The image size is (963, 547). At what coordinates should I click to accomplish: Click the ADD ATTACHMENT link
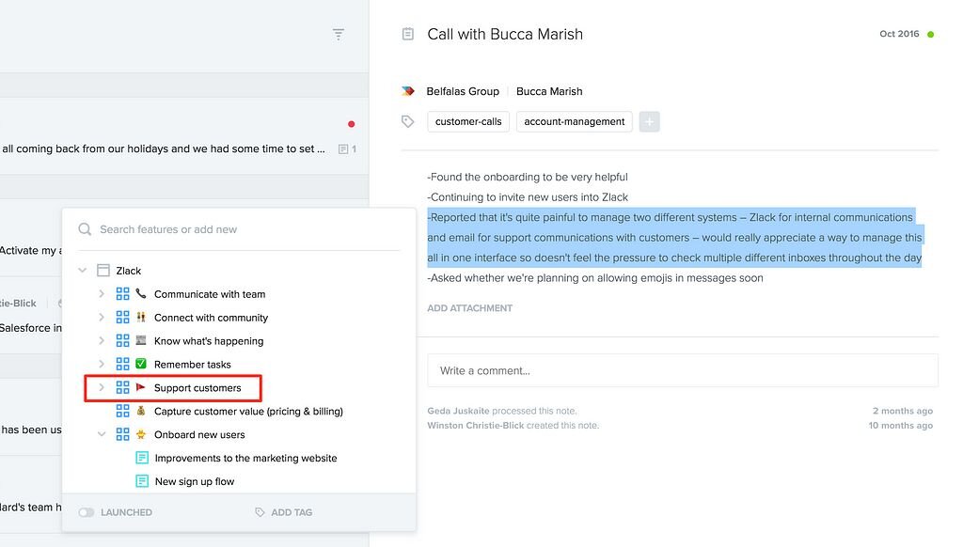tap(471, 307)
